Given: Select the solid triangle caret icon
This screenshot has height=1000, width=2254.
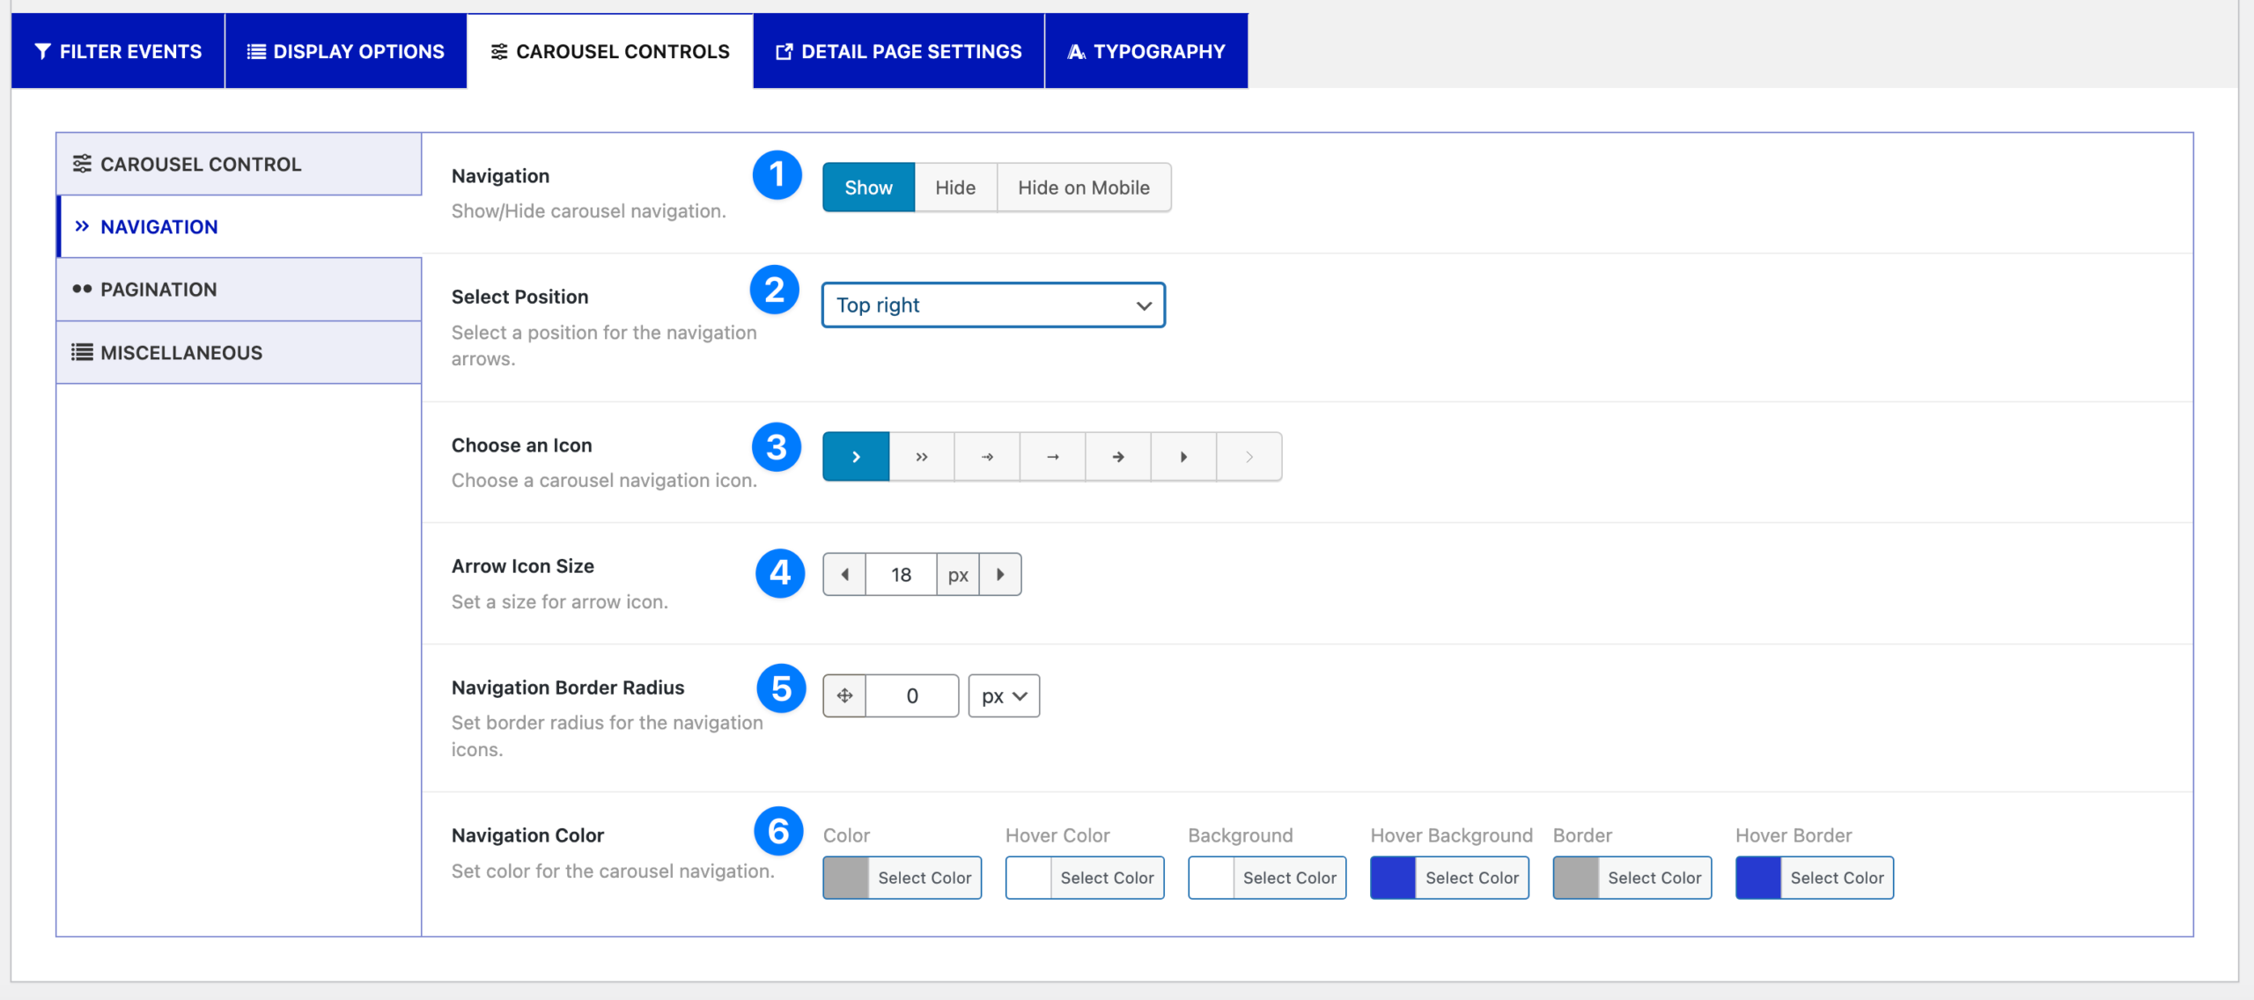Looking at the screenshot, I should pos(1184,457).
